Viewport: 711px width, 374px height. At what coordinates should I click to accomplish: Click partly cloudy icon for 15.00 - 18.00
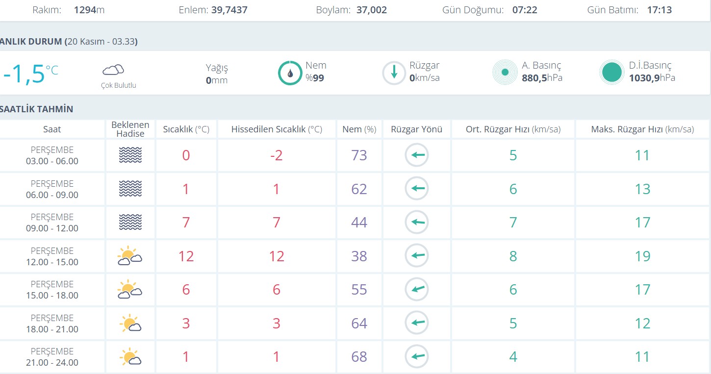(130, 290)
